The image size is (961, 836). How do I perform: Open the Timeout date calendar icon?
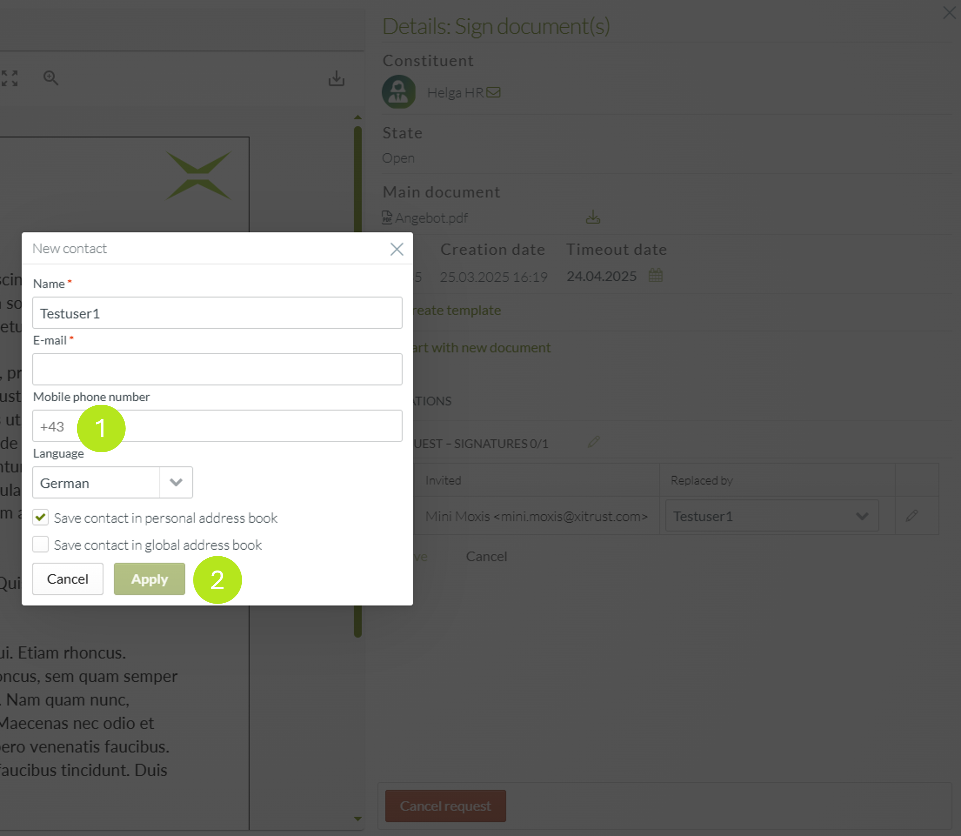(655, 275)
